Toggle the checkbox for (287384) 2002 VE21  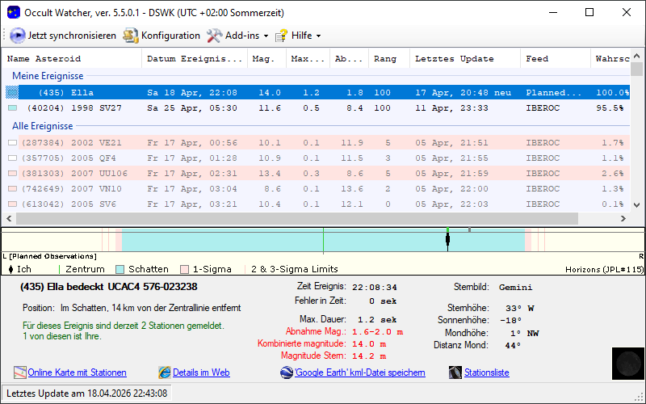click(13, 143)
